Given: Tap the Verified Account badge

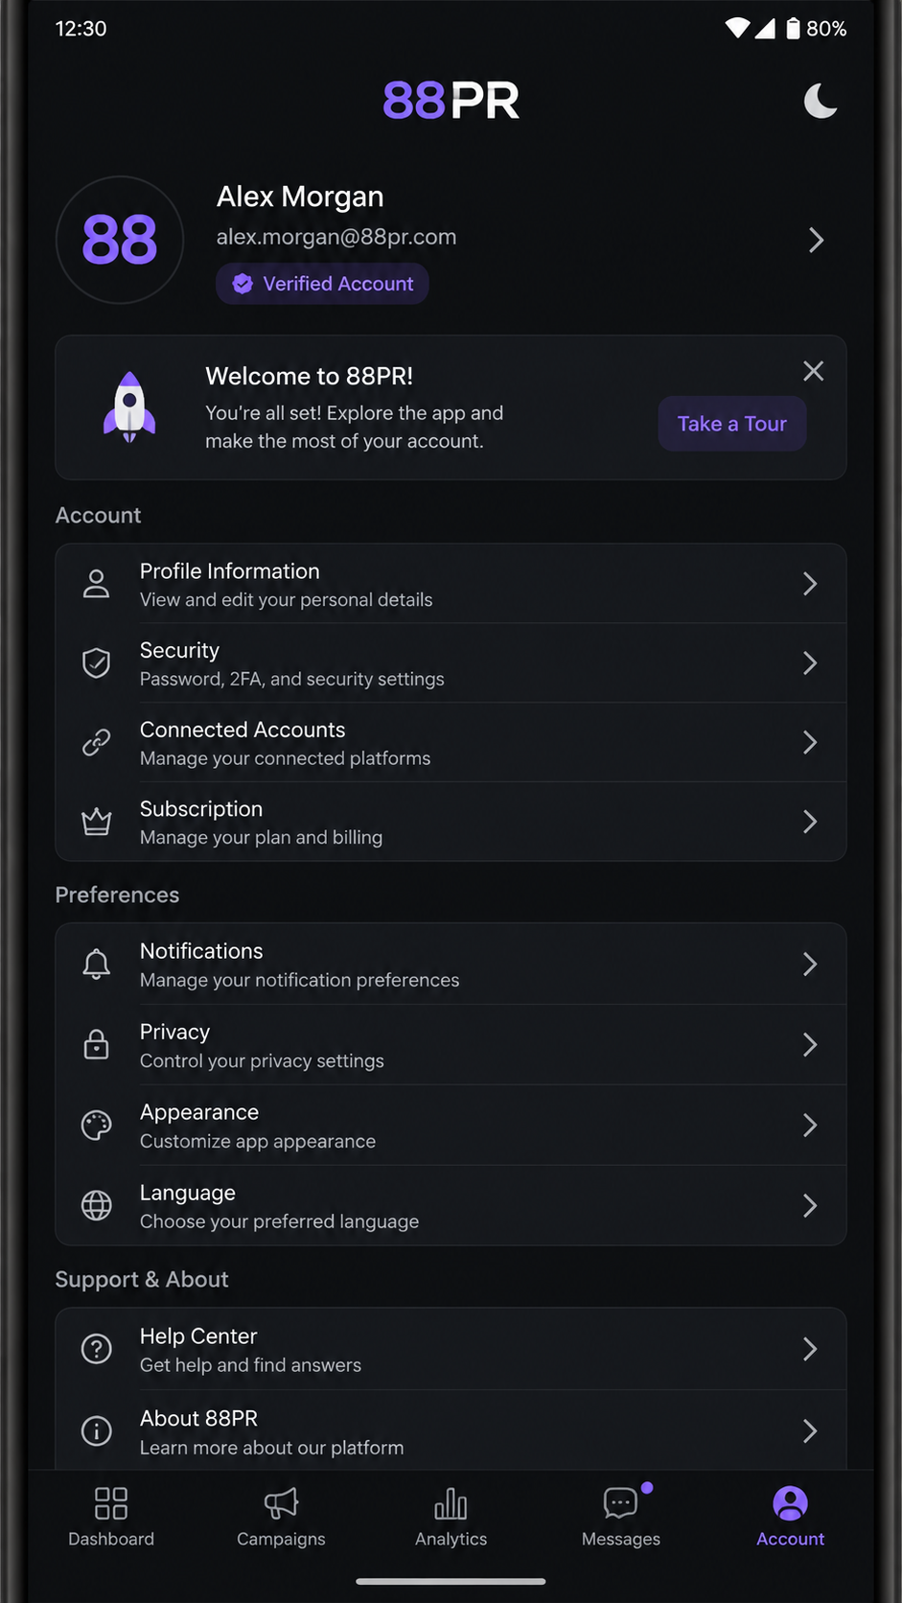Looking at the screenshot, I should (322, 284).
